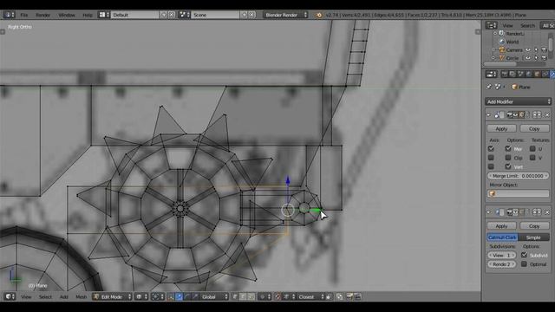Add a new scene
This screenshot has height=312, width=555.
coord(244,15)
